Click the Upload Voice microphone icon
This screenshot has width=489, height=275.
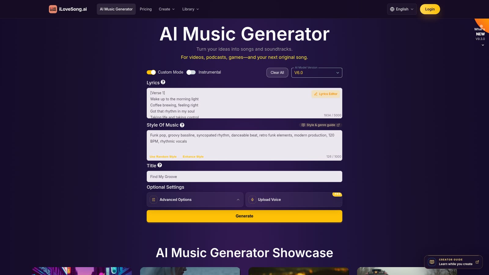(x=252, y=200)
